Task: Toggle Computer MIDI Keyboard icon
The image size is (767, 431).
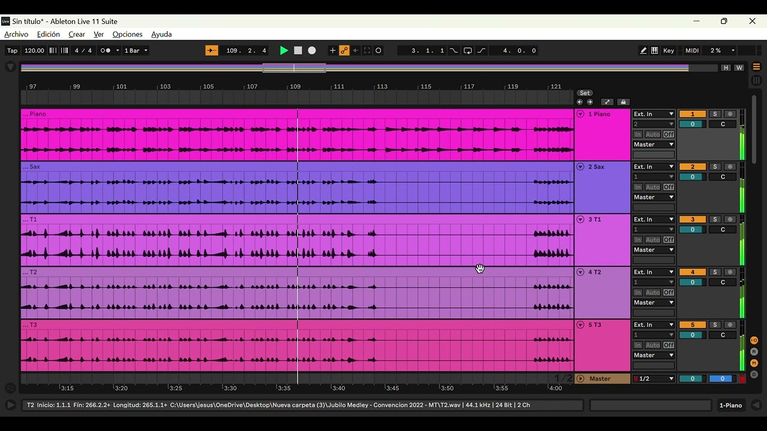Action: [654, 51]
